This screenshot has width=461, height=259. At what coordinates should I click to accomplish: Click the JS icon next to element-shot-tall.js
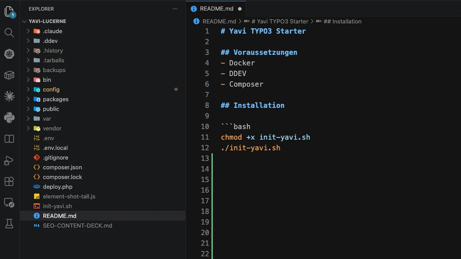pyautogui.click(x=36, y=196)
